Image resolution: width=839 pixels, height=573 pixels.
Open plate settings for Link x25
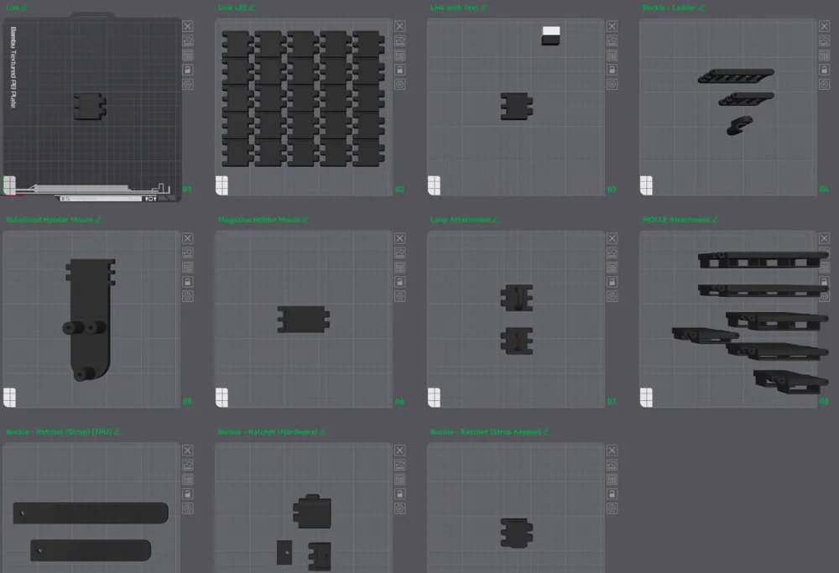coord(399,84)
